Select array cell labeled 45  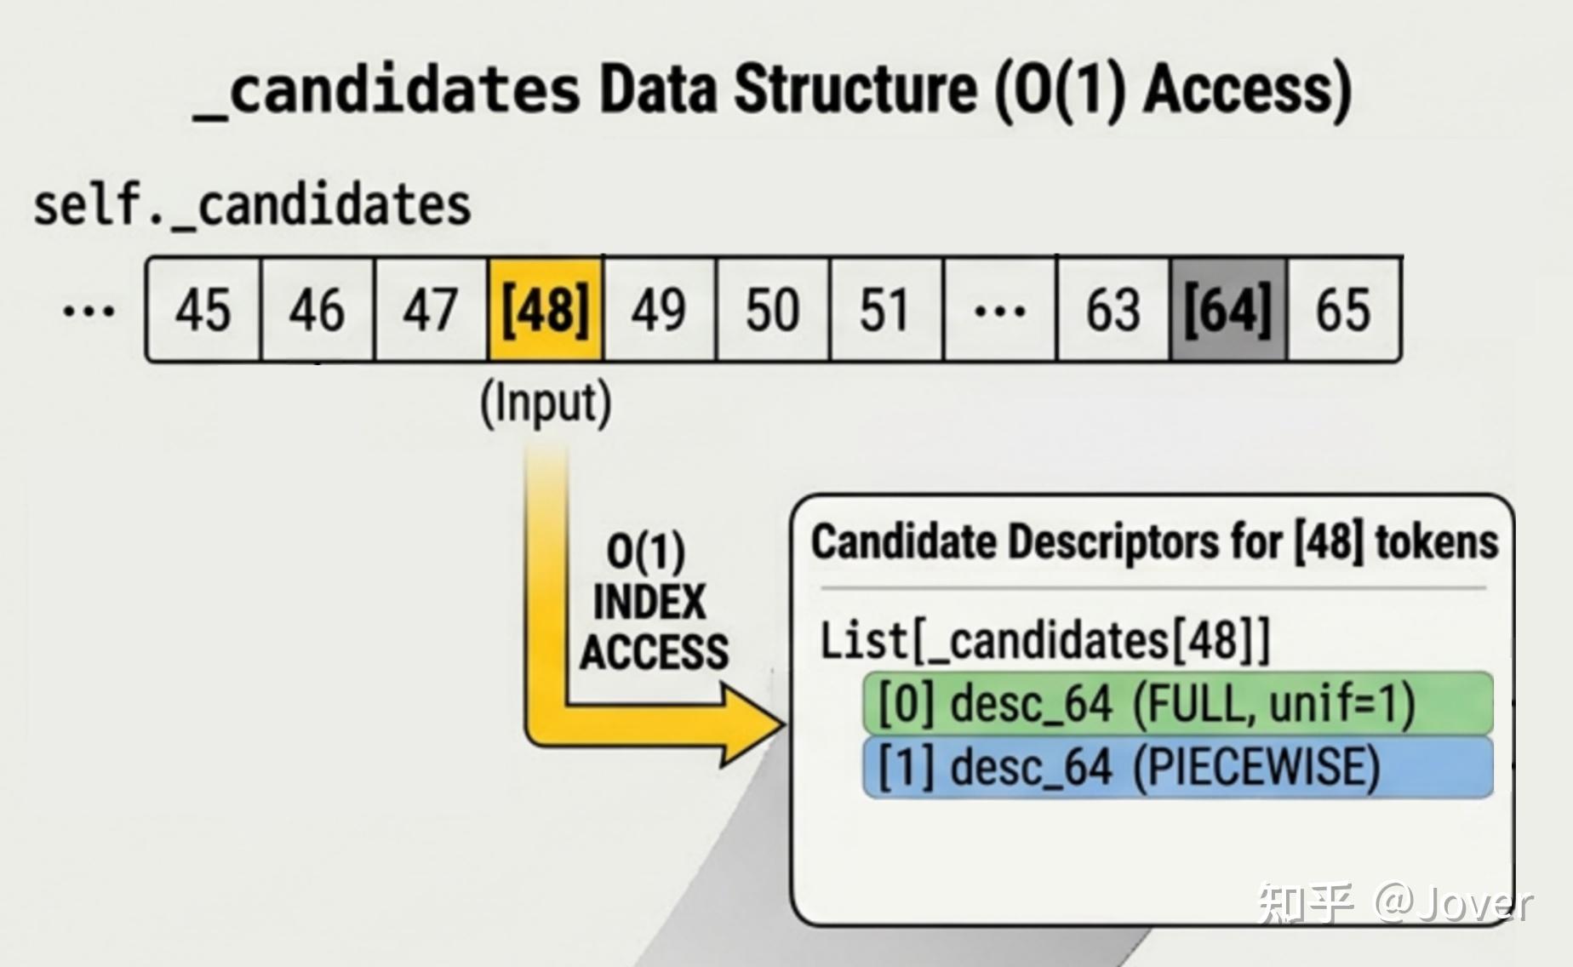click(x=203, y=310)
